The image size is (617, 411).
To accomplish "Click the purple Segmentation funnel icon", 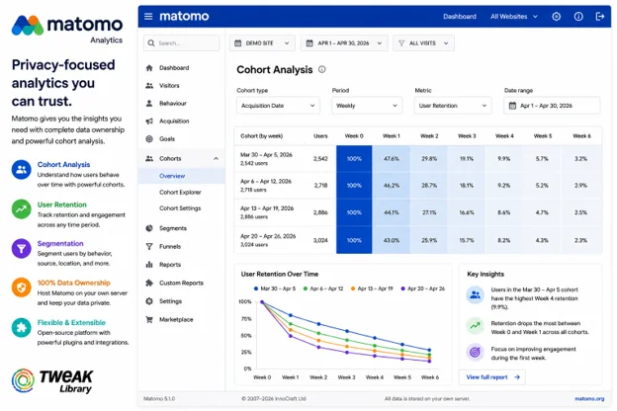I will coord(21,248).
